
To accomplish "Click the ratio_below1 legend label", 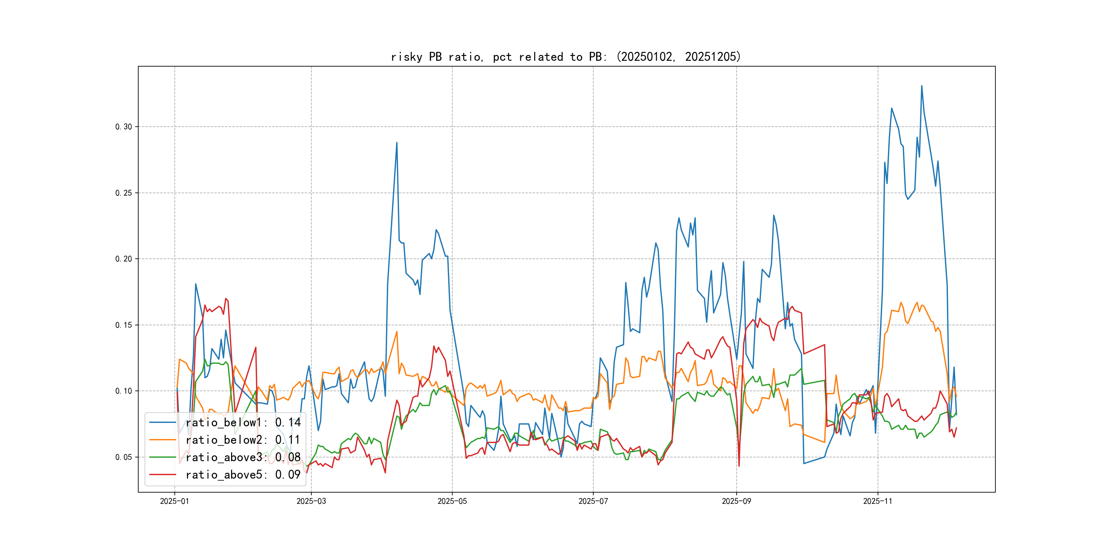I will [243, 423].
